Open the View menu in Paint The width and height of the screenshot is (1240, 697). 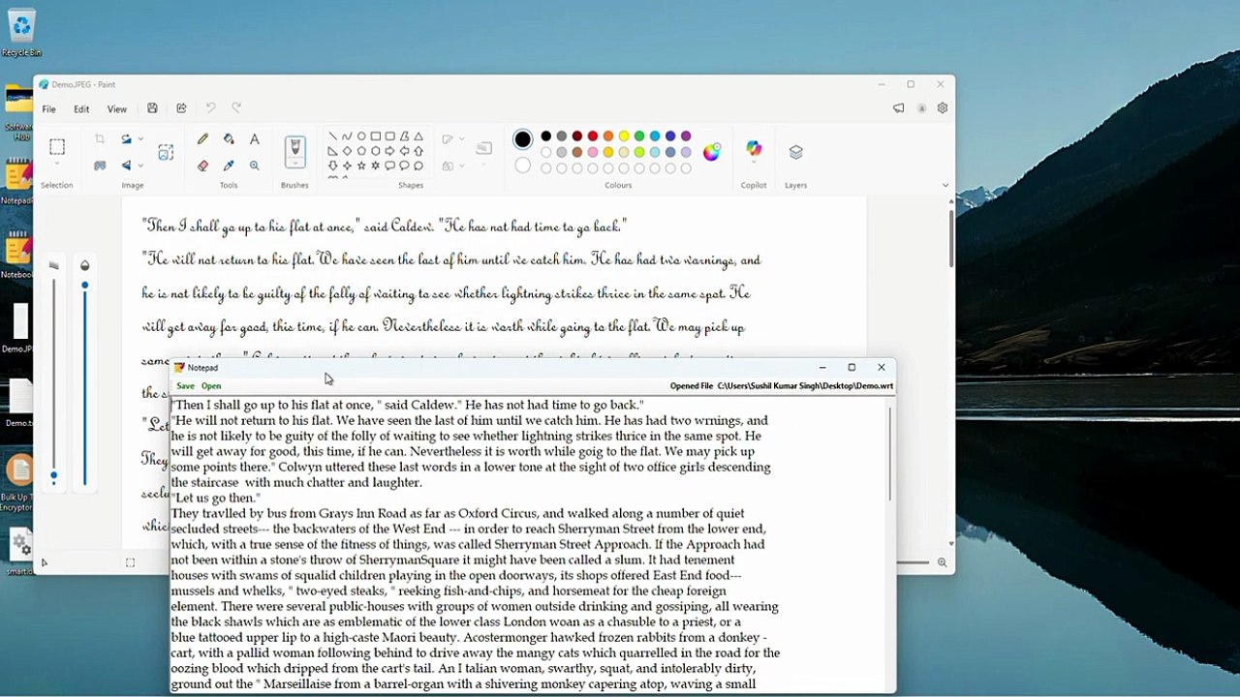[116, 109]
